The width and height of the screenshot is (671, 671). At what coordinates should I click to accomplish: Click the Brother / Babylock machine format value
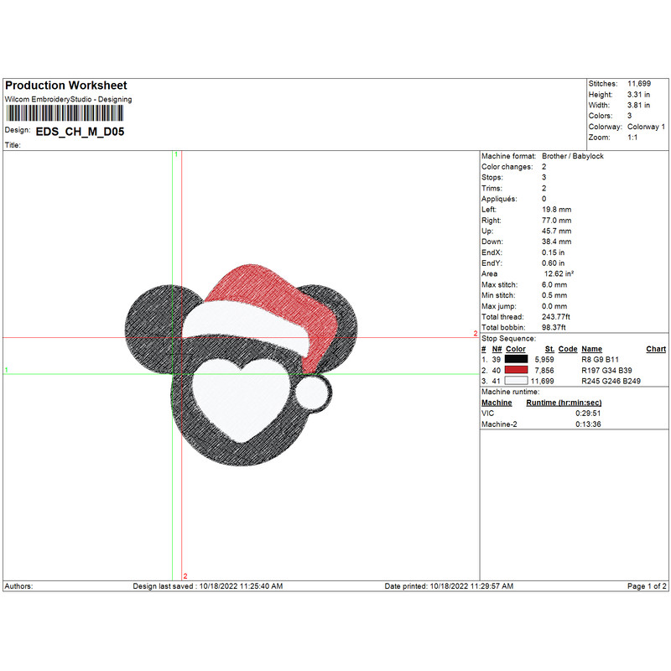[x=573, y=157]
